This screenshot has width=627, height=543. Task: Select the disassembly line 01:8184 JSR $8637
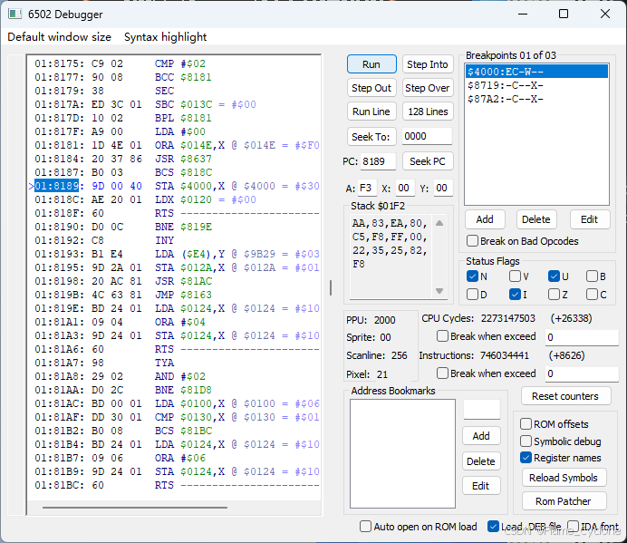click(174, 159)
